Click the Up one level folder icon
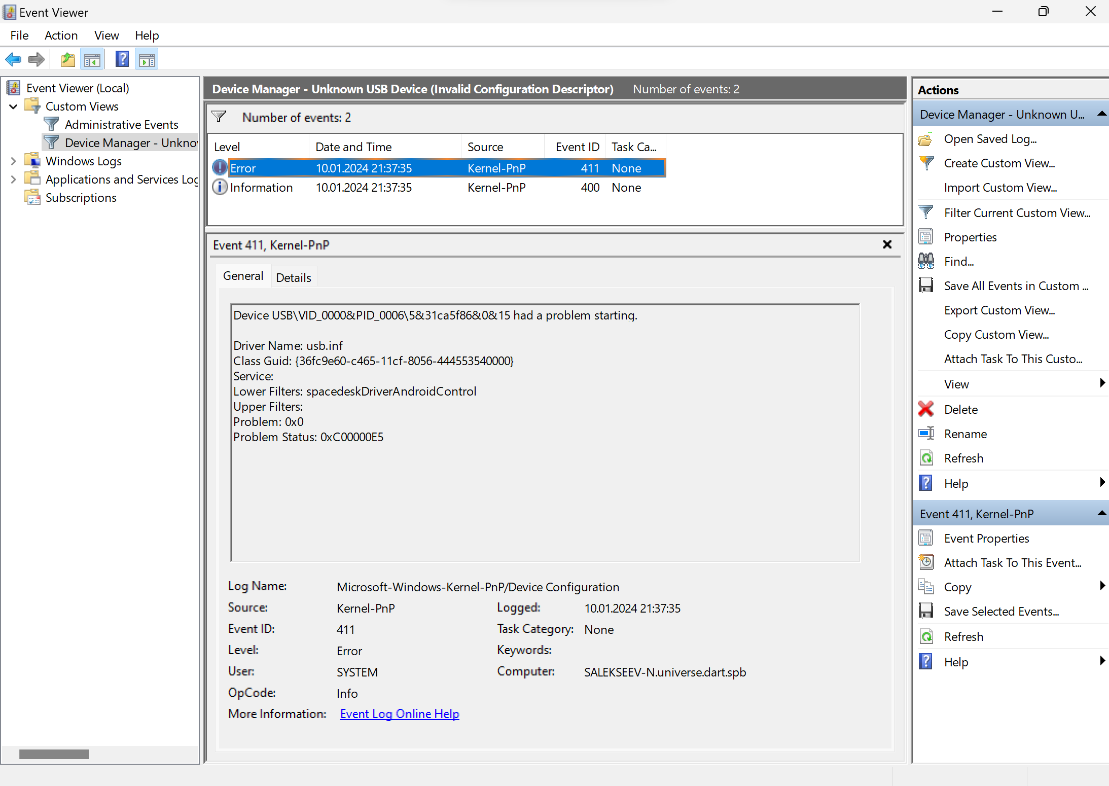The width and height of the screenshot is (1109, 786). point(67,59)
